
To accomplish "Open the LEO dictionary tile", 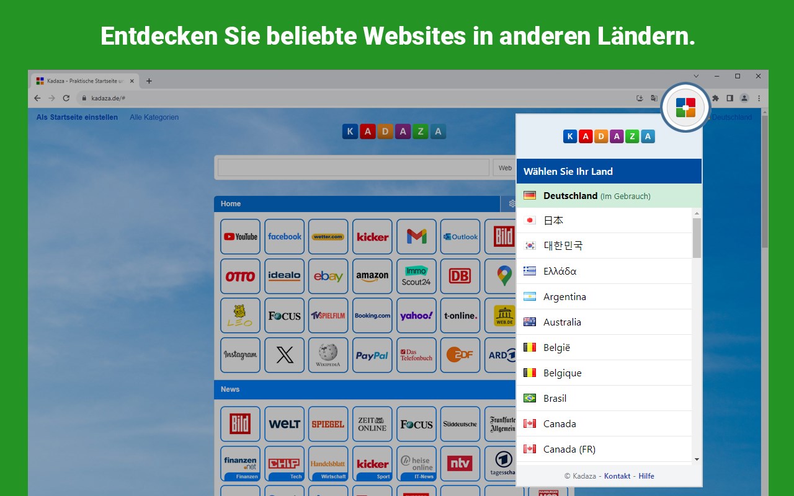I will pos(240,316).
